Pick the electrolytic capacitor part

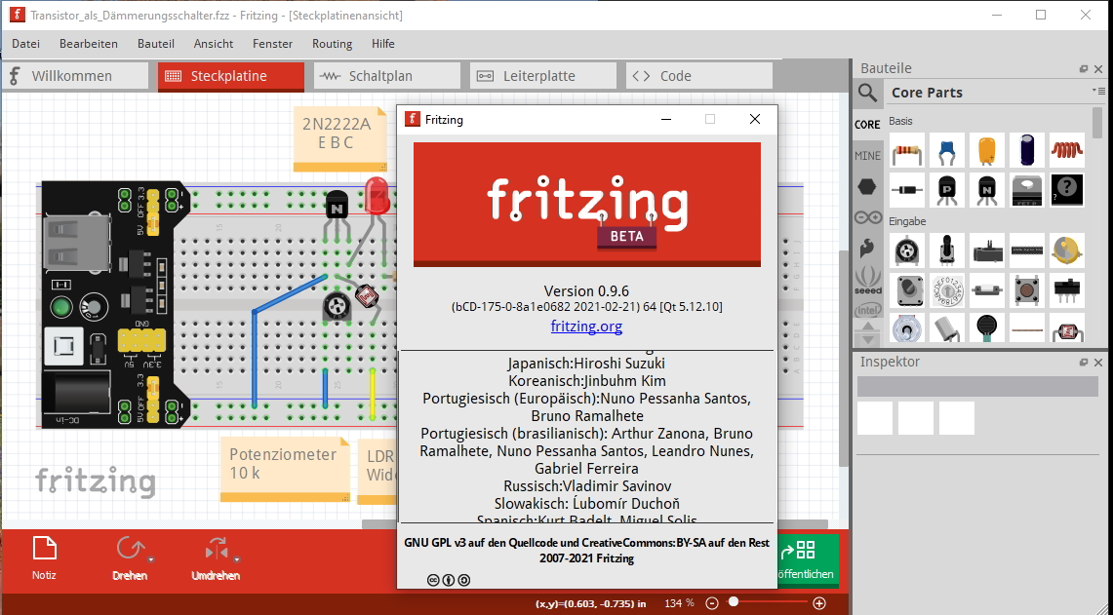click(x=1026, y=150)
